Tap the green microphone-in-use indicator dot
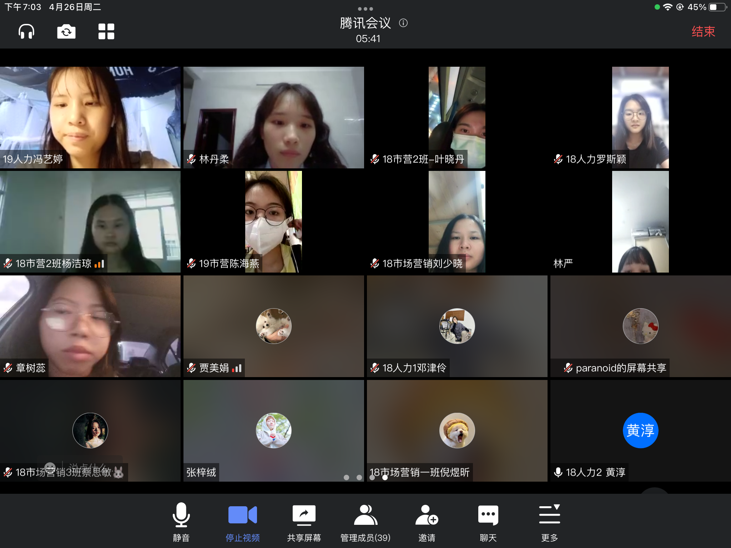Viewport: 731px width, 548px height. click(x=657, y=7)
